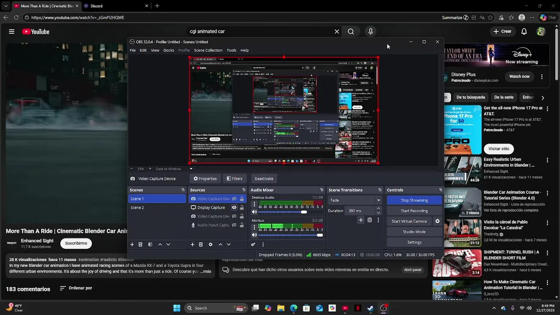560x315 pixels.
Task: Open scene filters icon in Scenes toolbar
Action: click(150, 245)
